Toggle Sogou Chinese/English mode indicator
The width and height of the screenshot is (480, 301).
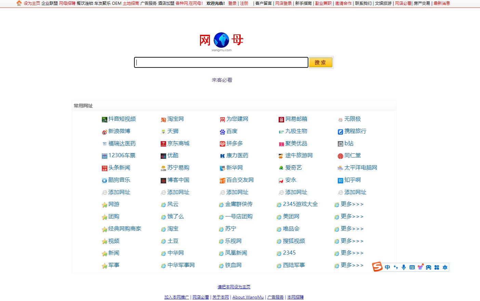[387, 267]
